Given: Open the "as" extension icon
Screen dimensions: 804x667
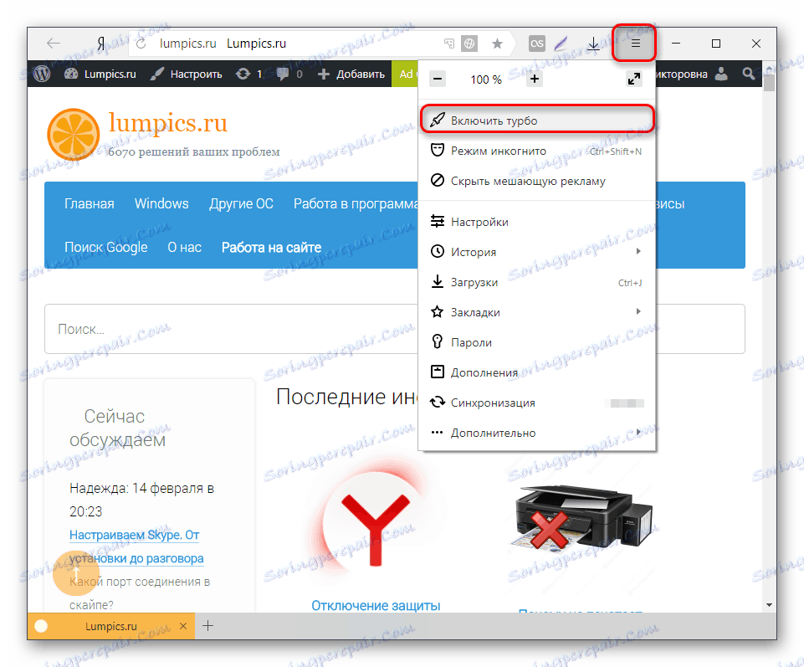Looking at the screenshot, I should [x=537, y=44].
